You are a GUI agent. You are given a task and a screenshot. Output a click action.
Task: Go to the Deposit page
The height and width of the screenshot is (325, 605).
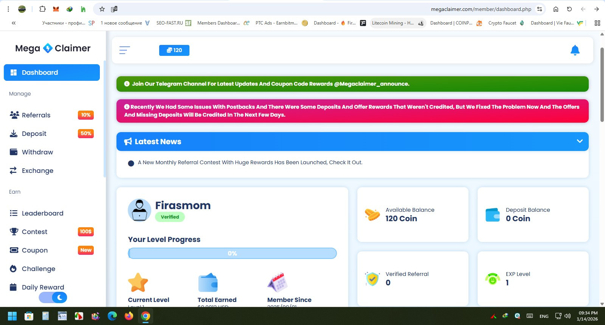click(52, 134)
